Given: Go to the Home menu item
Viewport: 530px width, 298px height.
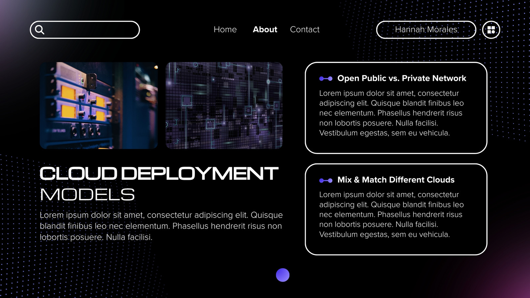Looking at the screenshot, I should coord(225,29).
